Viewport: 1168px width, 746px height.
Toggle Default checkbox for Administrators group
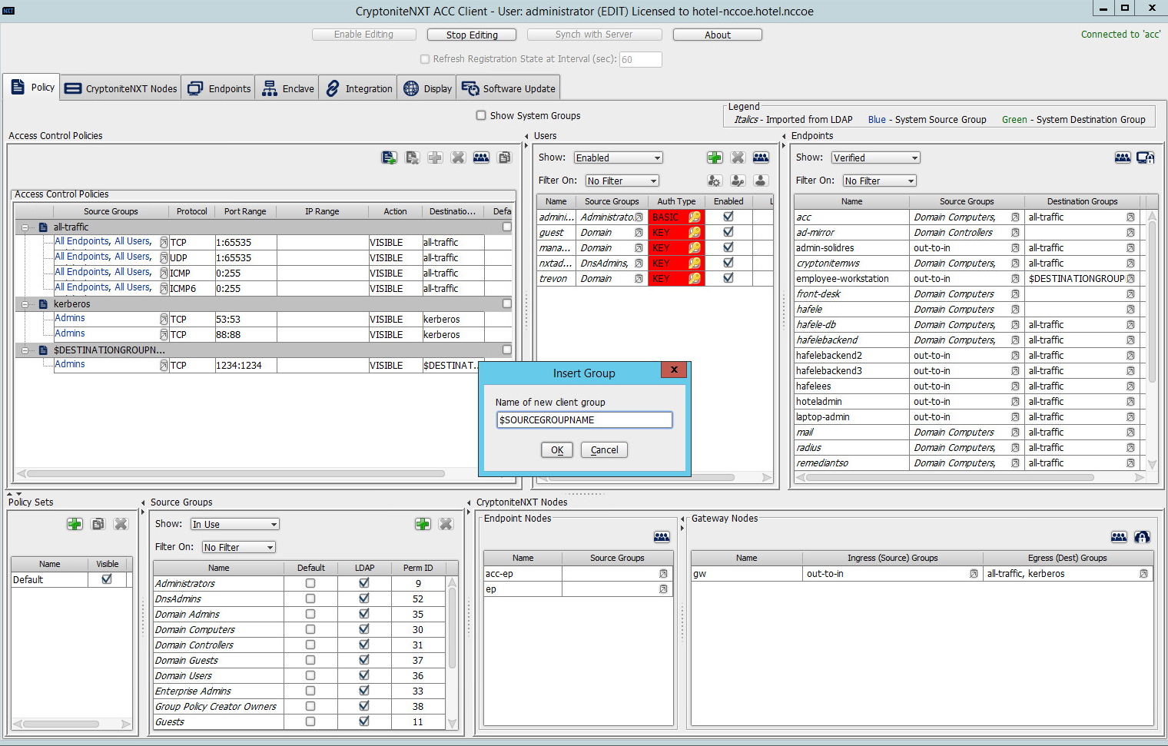coord(310,583)
